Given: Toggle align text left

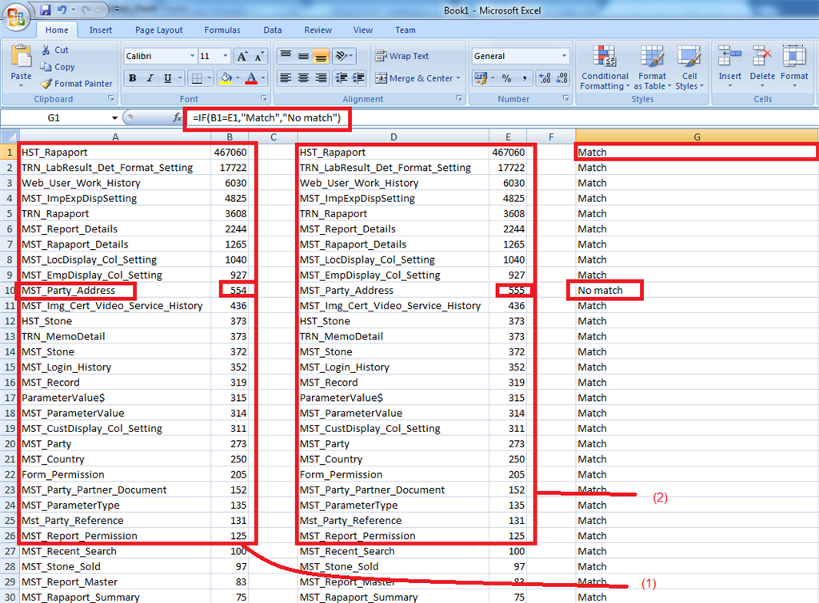Looking at the screenshot, I should (286, 78).
